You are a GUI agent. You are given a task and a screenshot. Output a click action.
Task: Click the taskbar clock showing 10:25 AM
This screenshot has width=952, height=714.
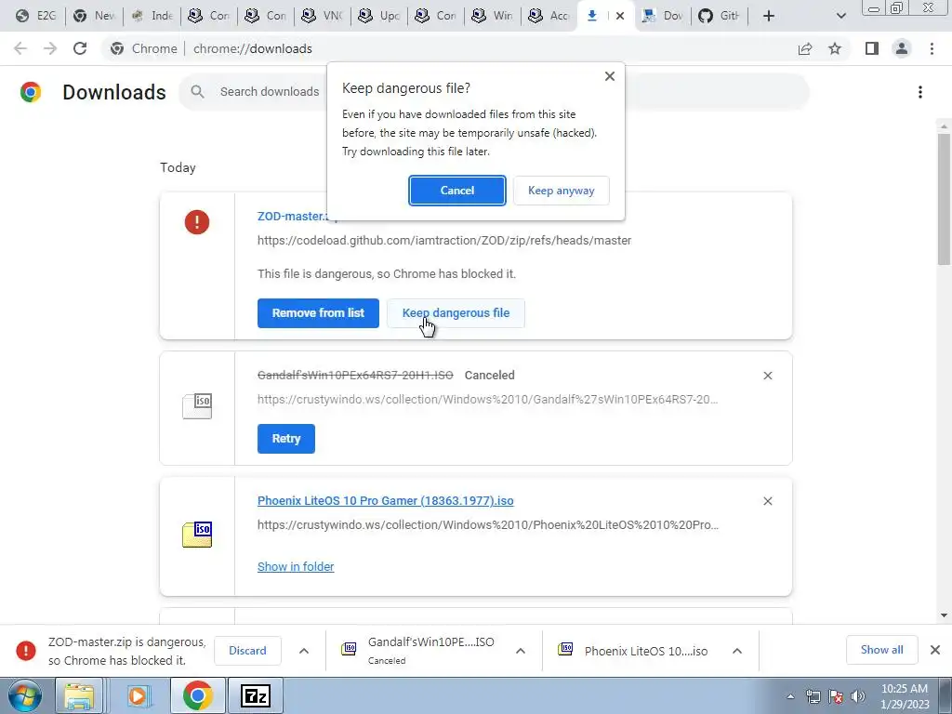pyautogui.click(x=905, y=696)
